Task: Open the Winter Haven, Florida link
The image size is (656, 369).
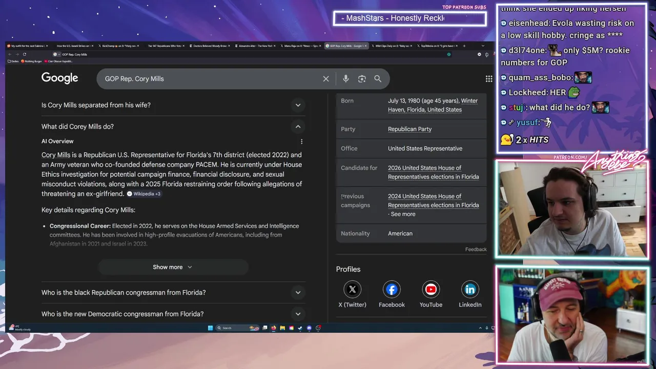Action: pyautogui.click(x=433, y=105)
